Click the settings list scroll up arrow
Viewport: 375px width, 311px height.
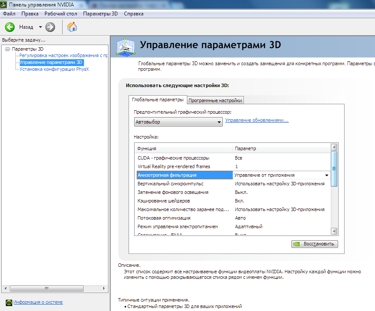pos(334,147)
